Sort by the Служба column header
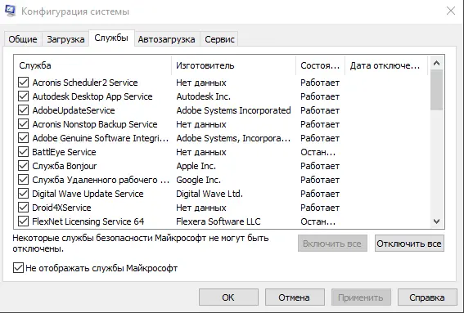 click(92, 65)
